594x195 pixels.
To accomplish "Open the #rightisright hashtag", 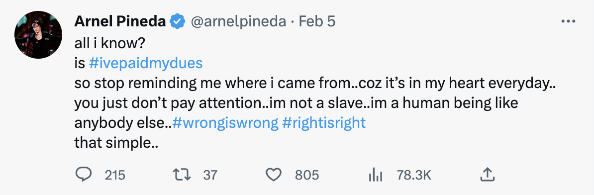I will coord(324,123).
